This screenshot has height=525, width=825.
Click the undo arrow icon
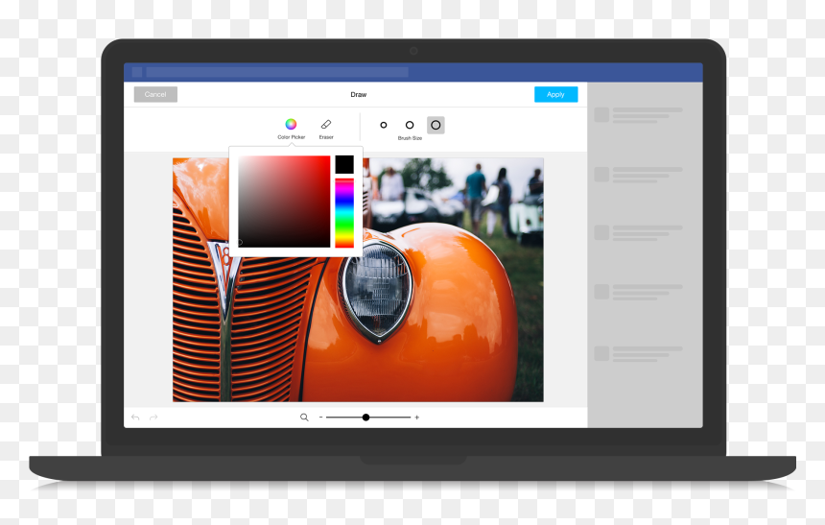pos(135,418)
